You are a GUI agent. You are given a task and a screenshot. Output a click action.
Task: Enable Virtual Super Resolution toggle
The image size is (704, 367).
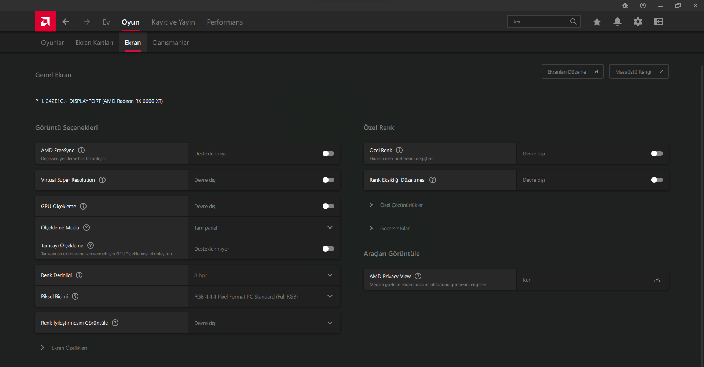click(x=328, y=180)
